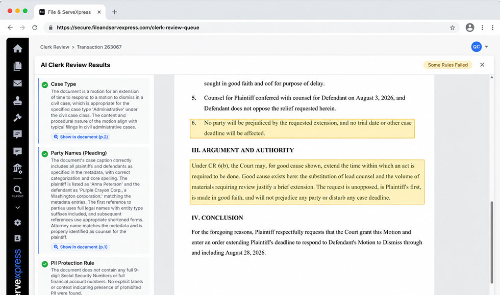The image size is (500, 295).
Task: Open the browser side panel dots menu
Action: click(493, 28)
